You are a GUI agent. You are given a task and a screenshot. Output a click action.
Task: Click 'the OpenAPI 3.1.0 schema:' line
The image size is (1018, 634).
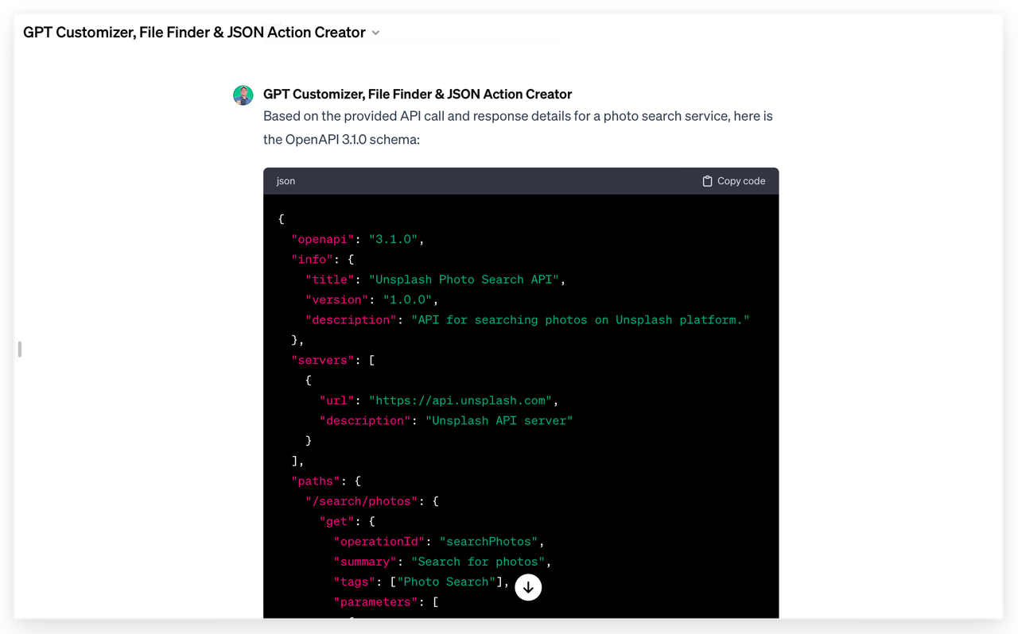click(341, 140)
